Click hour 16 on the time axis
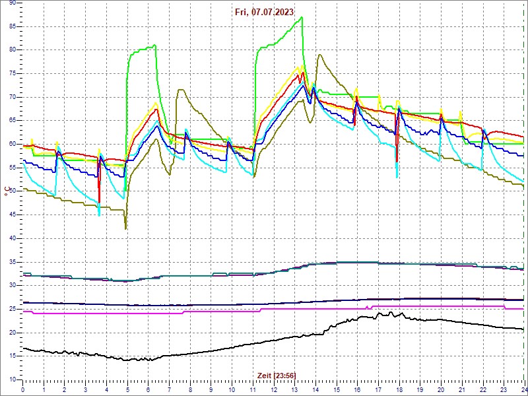The image size is (528, 396). coord(357,389)
